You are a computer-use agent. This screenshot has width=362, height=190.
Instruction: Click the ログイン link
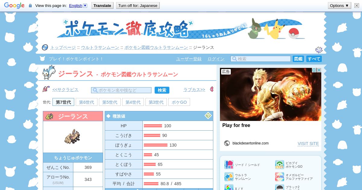click(216, 59)
